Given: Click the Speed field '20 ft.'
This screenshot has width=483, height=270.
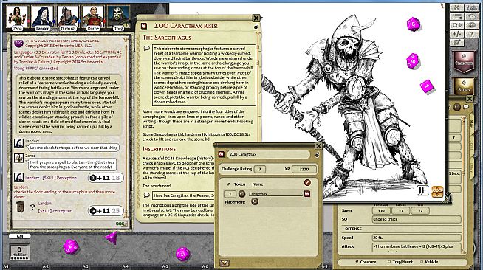Looking at the screenshot, I should click(417, 238).
